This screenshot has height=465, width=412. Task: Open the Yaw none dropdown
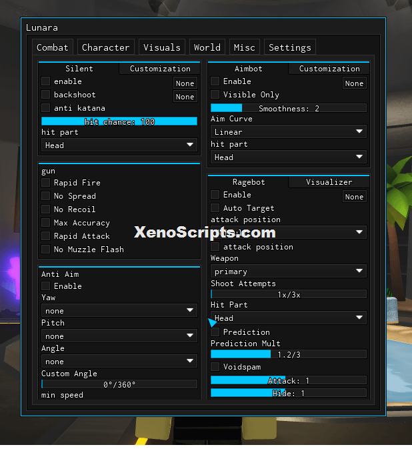119,310
